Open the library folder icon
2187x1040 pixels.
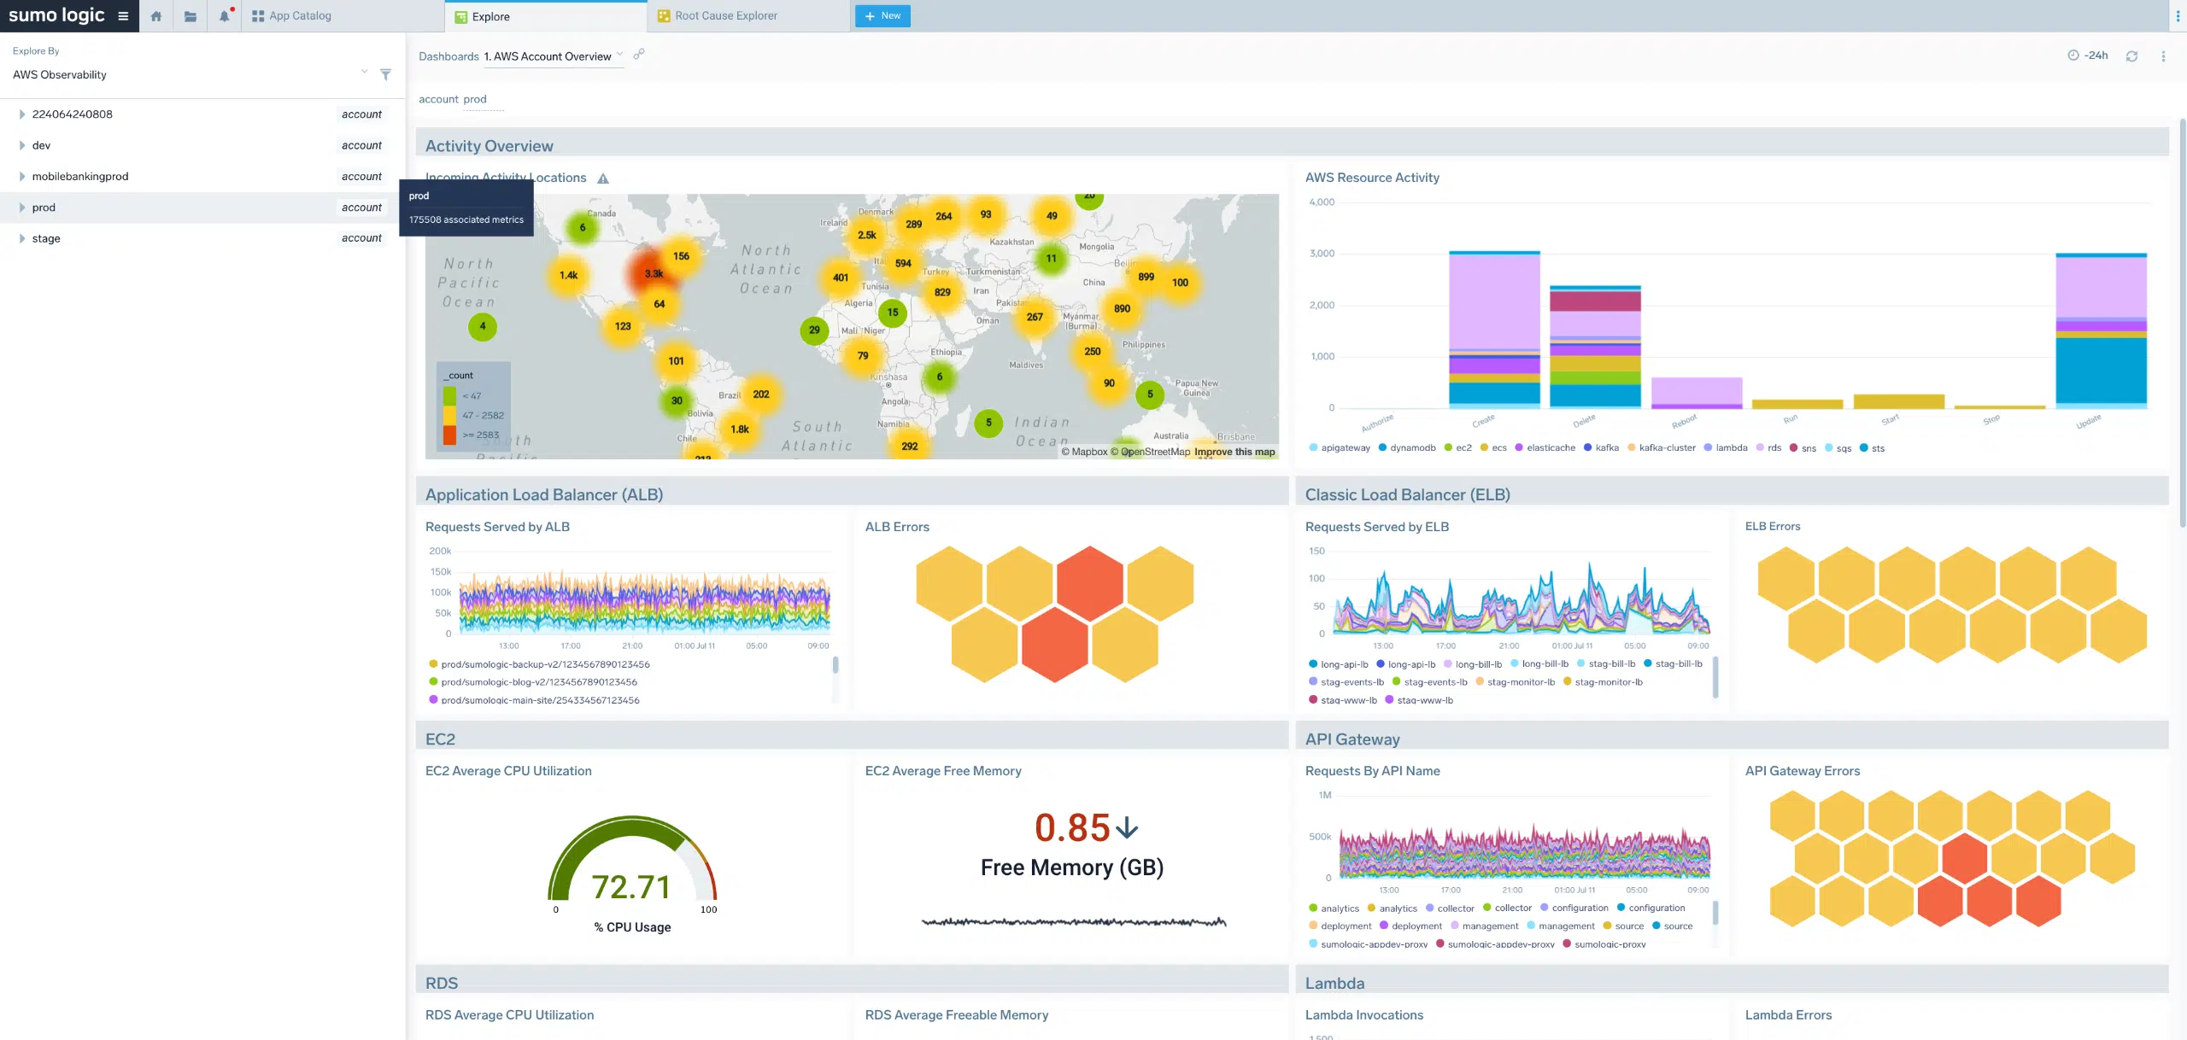190,16
